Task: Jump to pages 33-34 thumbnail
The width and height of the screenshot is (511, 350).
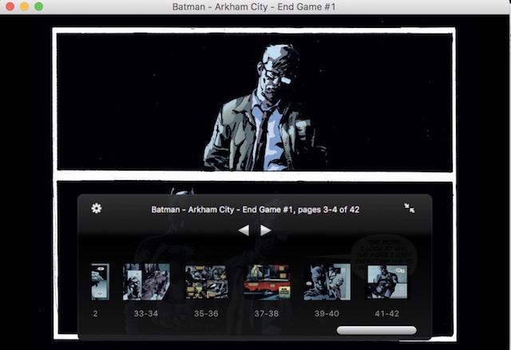Action: tap(146, 281)
